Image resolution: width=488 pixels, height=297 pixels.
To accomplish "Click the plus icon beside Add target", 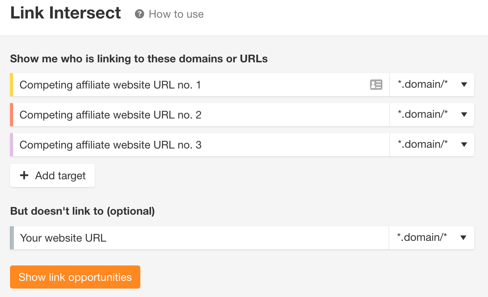I will [24, 175].
